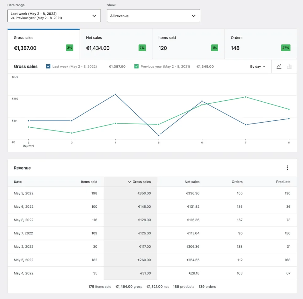The image size is (303, 299).
Task: Toggle the Previous year (May 2 - 8, 2021) checkbox
Action: pyautogui.click(x=136, y=67)
